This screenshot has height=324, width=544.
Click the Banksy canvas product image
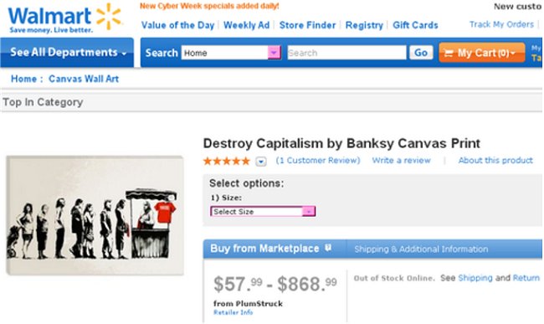95,215
